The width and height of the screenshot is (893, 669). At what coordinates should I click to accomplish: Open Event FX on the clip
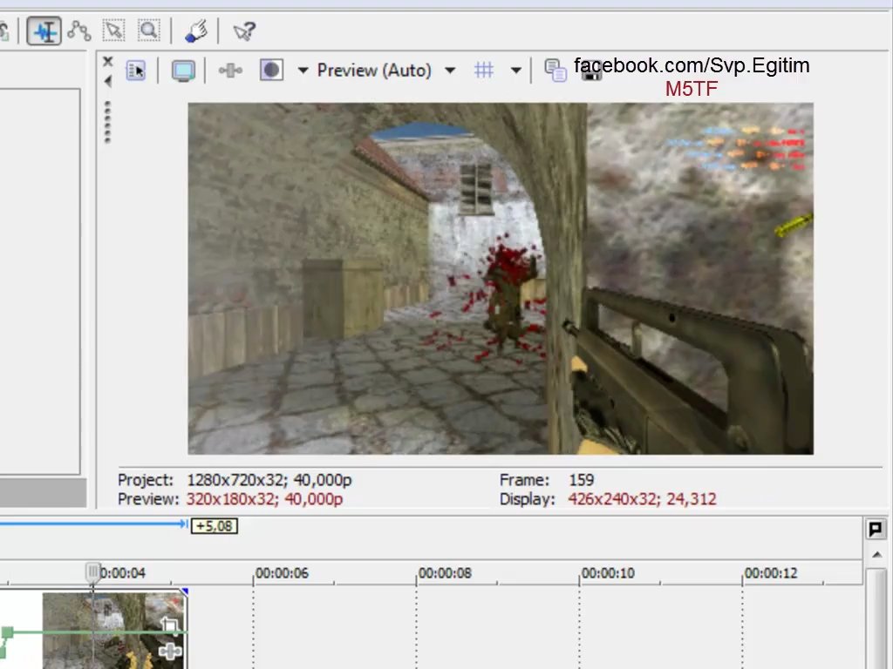[x=170, y=651]
